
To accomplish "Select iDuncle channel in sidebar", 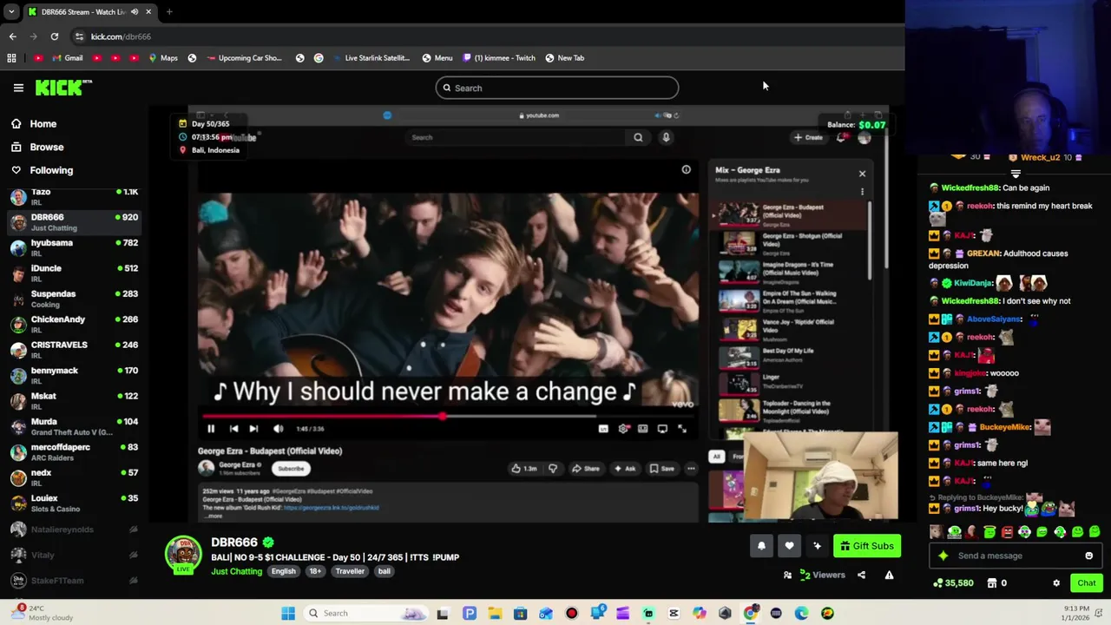I will click(x=74, y=273).
